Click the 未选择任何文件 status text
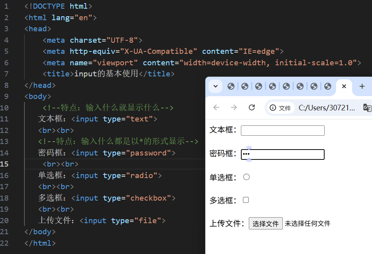Viewport: 372px width, 254px height. point(308,224)
